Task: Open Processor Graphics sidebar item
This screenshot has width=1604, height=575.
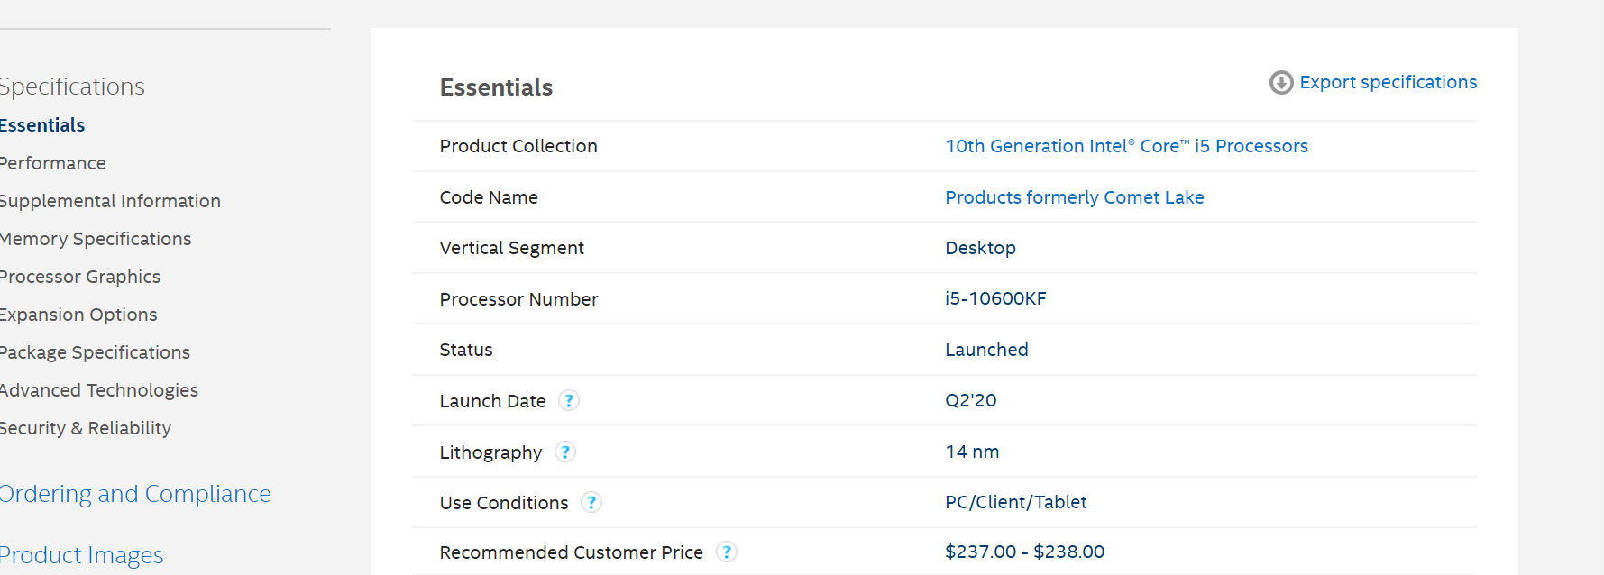Action: (79, 277)
